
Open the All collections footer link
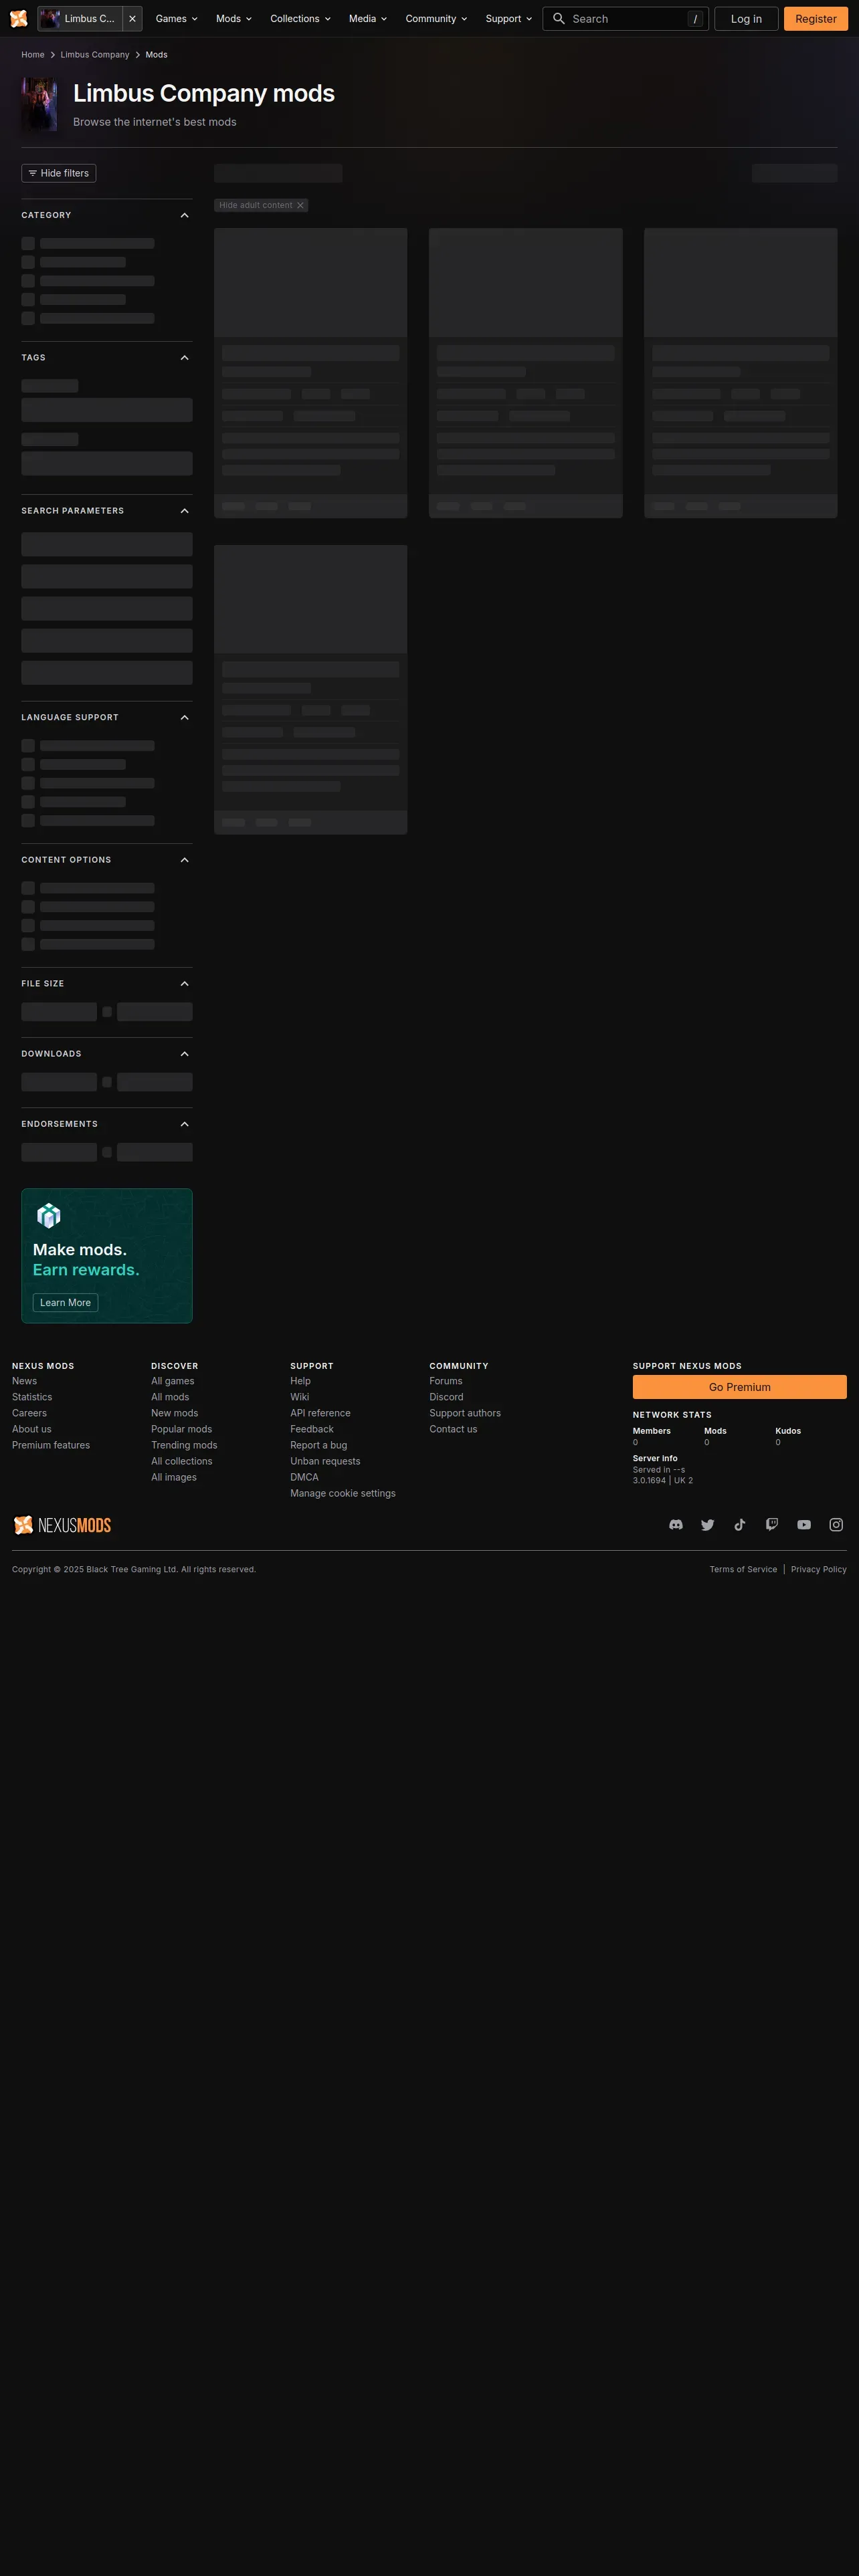point(182,1461)
